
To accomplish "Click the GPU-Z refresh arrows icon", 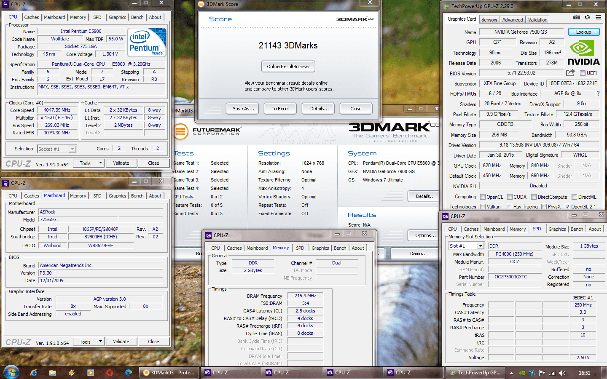I will click(587, 17).
